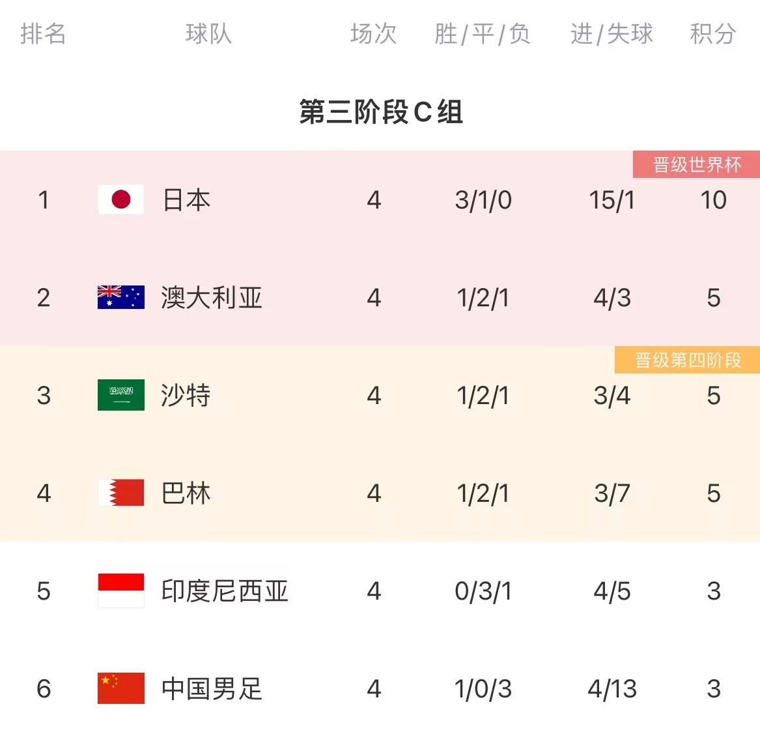Screen dimensions: 760x745
Task: Open the 澳大利亚 team name
Action: click(x=212, y=298)
